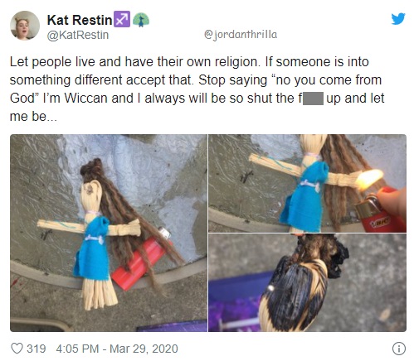Click the Twitter bird logo

(398, 19)
